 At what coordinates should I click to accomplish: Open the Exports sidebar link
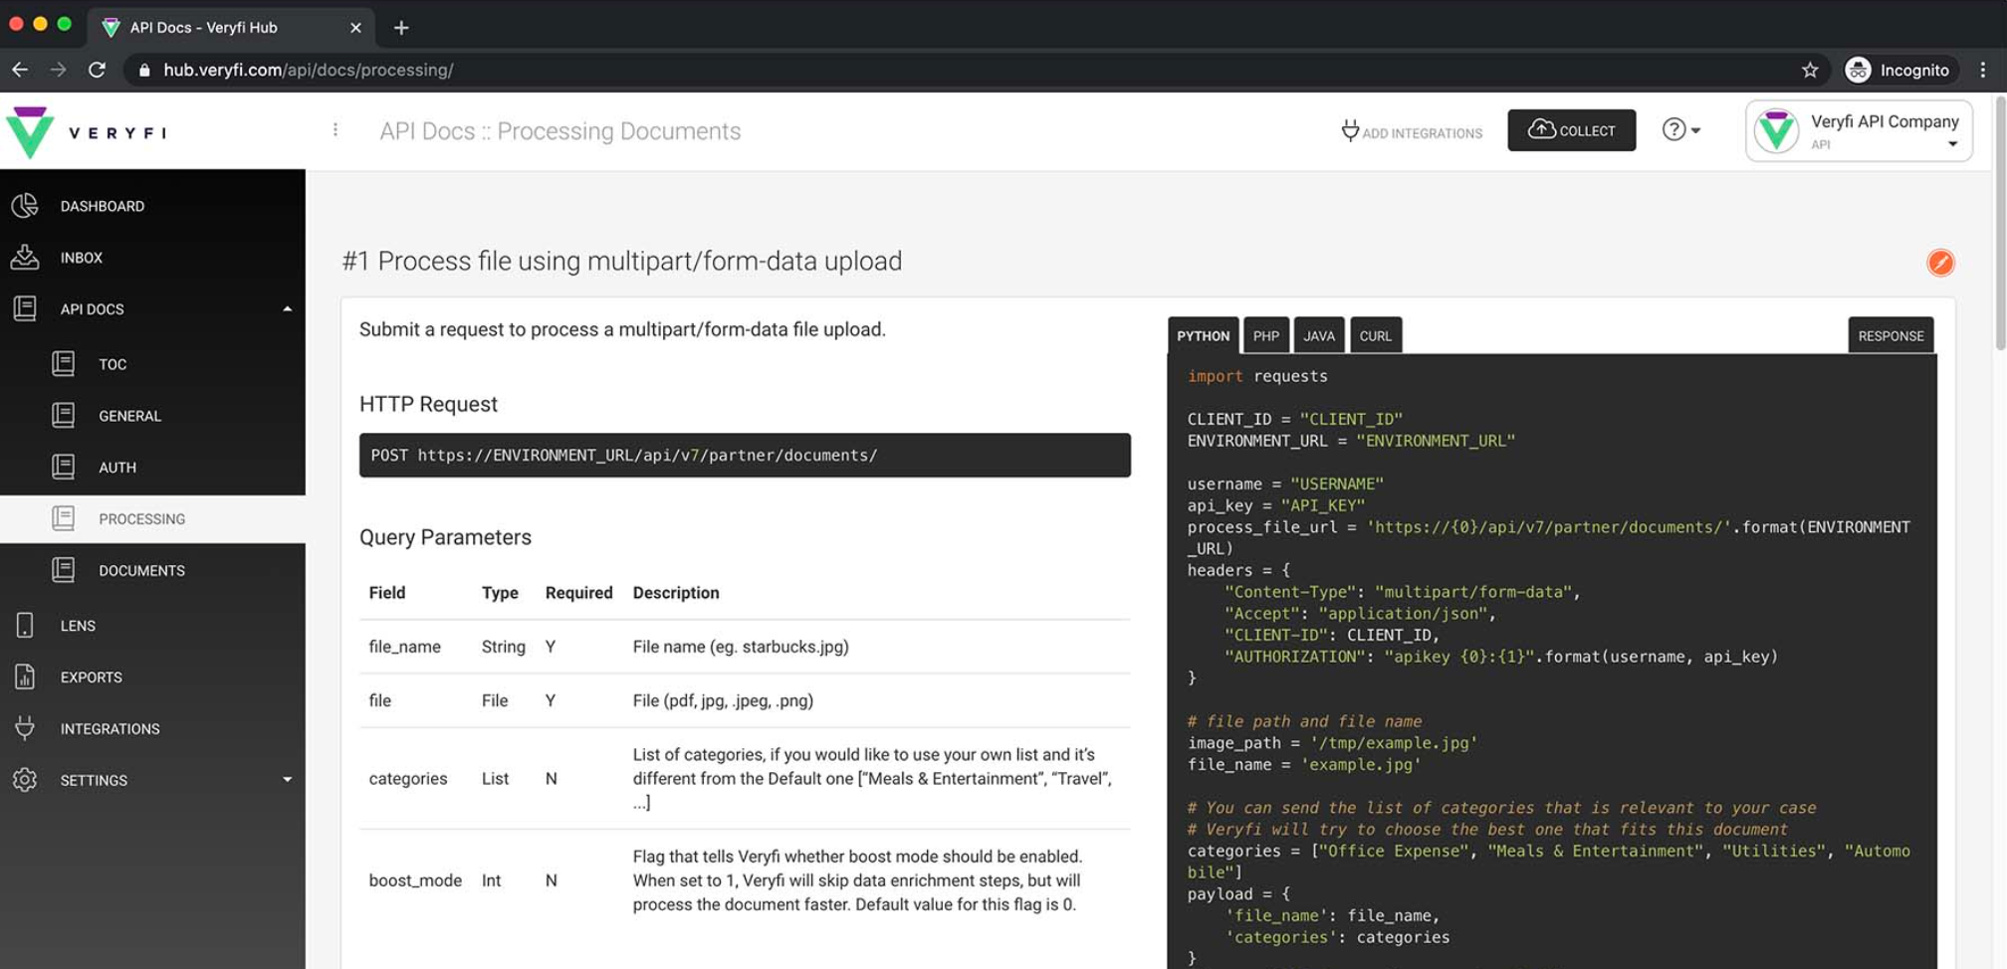(x=92, y=678)
